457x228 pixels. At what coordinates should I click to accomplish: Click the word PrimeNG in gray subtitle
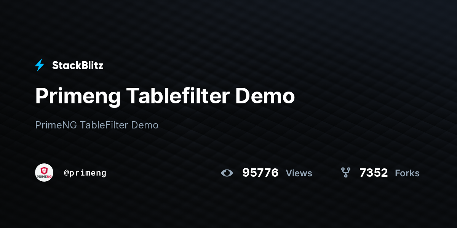click(56, 125)
